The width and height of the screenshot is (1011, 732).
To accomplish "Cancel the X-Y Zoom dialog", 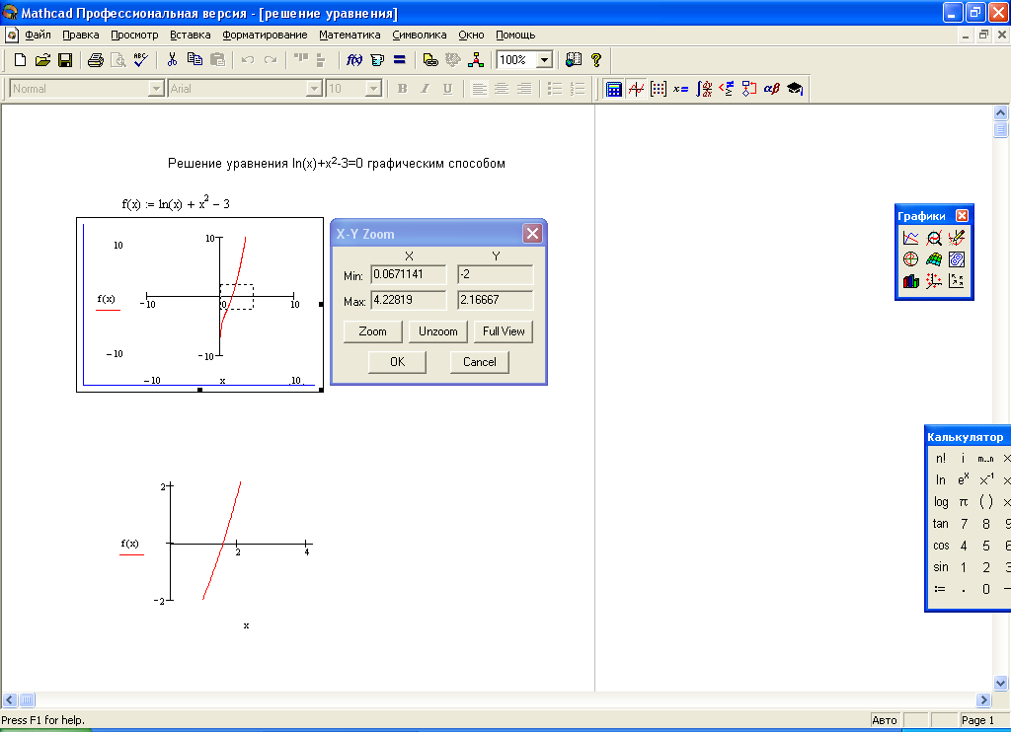I will pyautogui.click(x=480, y=362).
